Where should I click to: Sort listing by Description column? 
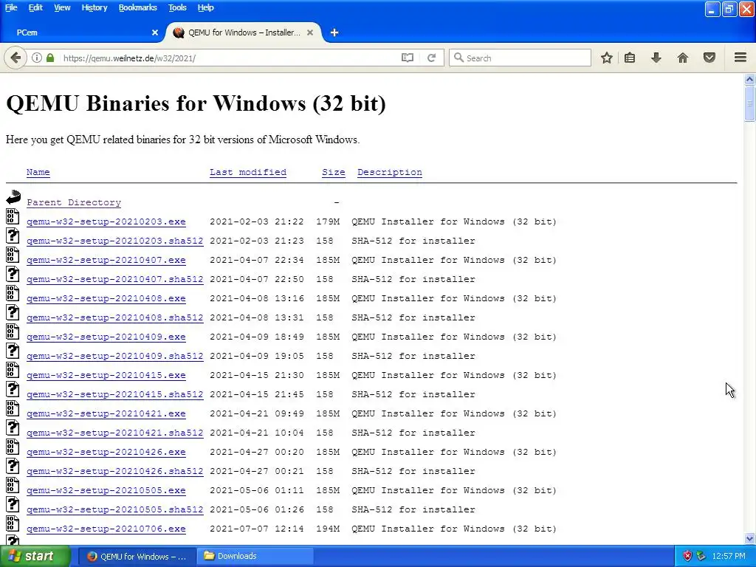[390, 172]
